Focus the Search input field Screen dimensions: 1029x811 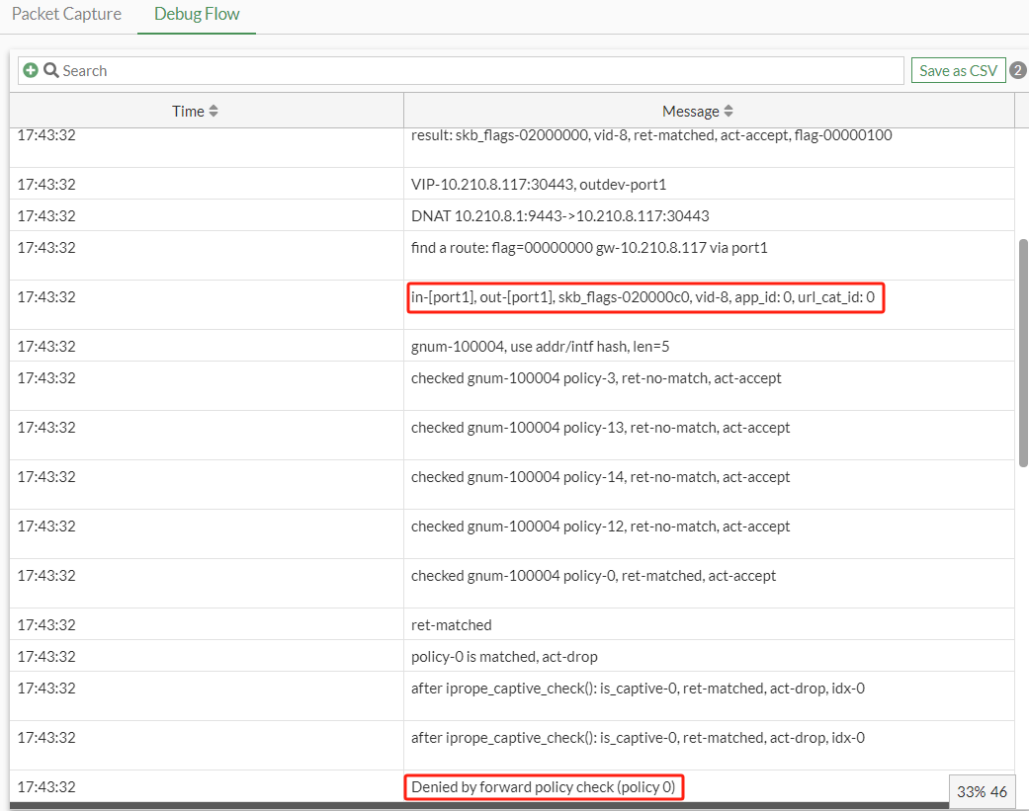479,71
